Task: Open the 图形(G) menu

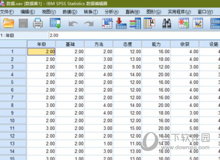Action: tap(154, 12)
